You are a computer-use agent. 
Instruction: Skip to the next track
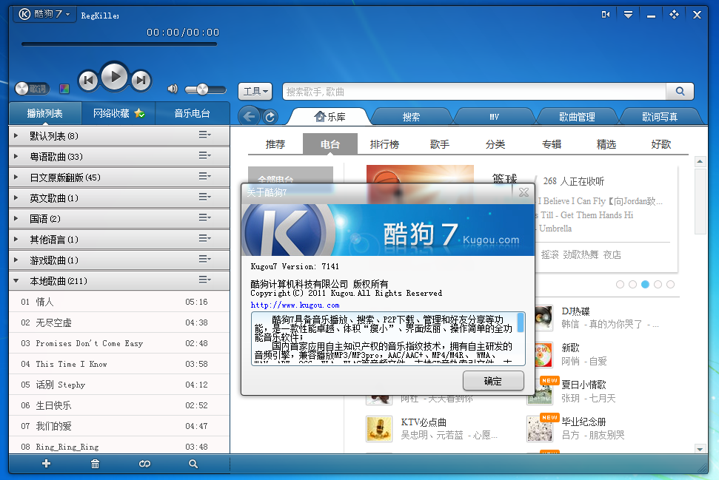tap(141, 81)
